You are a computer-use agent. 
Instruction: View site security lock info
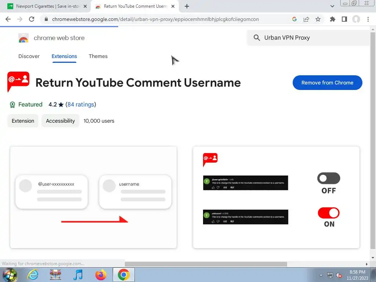coord(46,19)
